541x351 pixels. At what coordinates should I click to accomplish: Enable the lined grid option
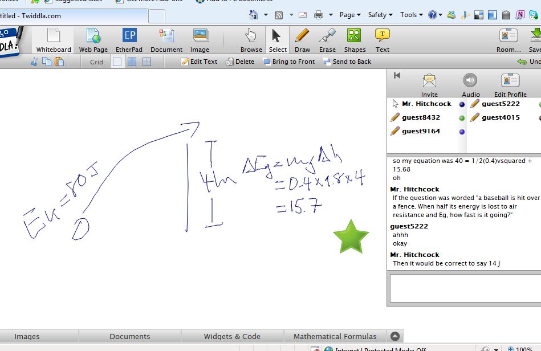pyautogui.click(x=147, y=62)
